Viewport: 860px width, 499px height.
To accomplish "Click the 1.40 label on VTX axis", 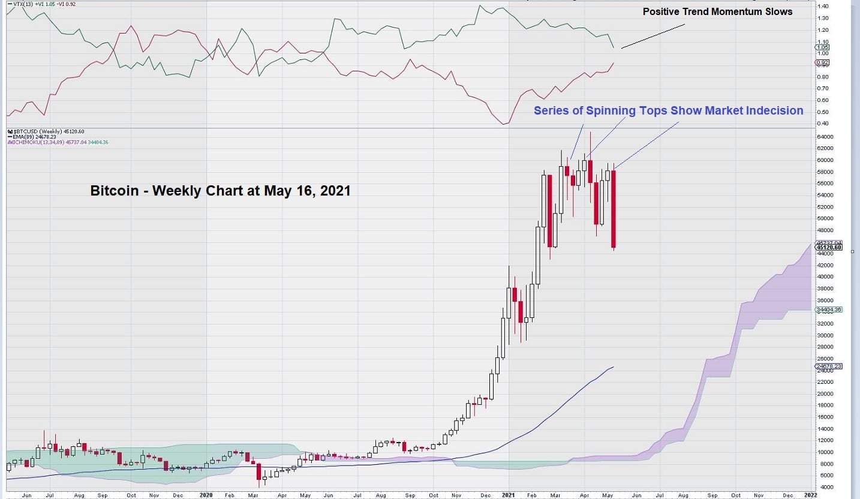I will [823, 6].
